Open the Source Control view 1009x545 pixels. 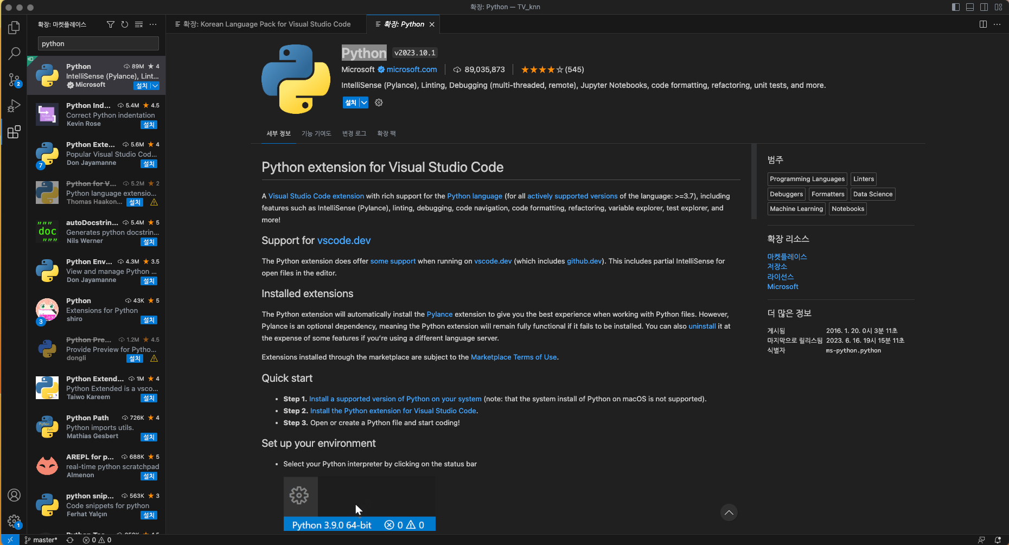(14, 80)
